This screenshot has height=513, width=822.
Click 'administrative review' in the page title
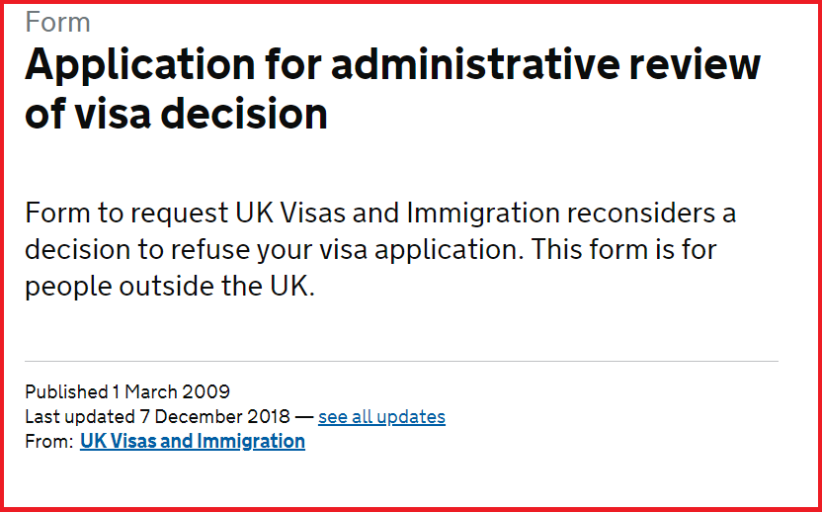[505, 65]
